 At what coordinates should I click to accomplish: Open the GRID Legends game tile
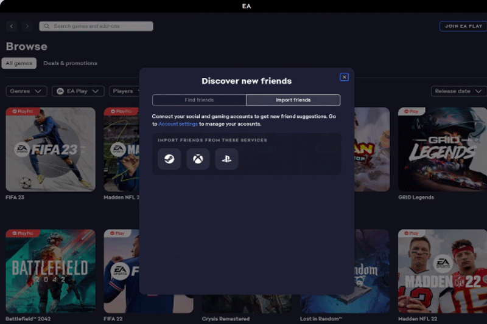442,150
